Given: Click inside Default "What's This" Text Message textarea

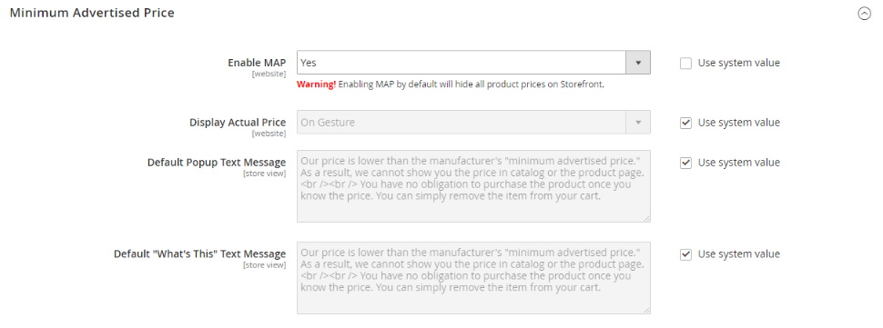Looking at the screenshot, I should (x=473, y=277).
